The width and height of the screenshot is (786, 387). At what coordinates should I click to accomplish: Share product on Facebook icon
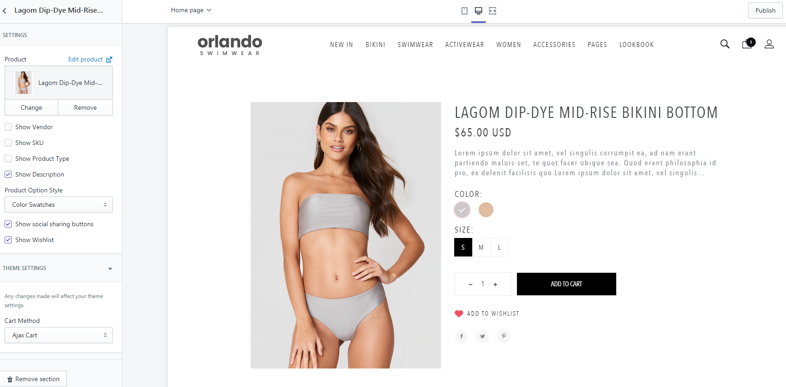point(461,336)
